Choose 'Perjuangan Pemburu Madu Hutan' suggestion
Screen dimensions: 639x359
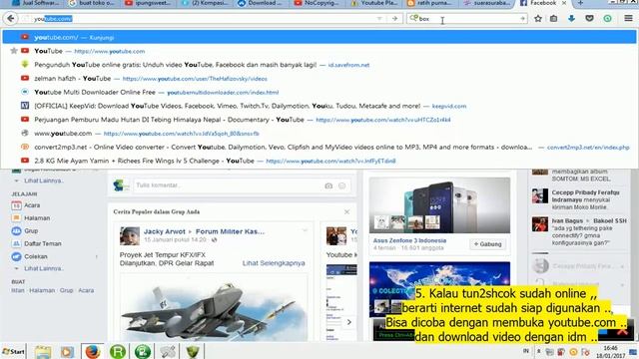point(319,120)
